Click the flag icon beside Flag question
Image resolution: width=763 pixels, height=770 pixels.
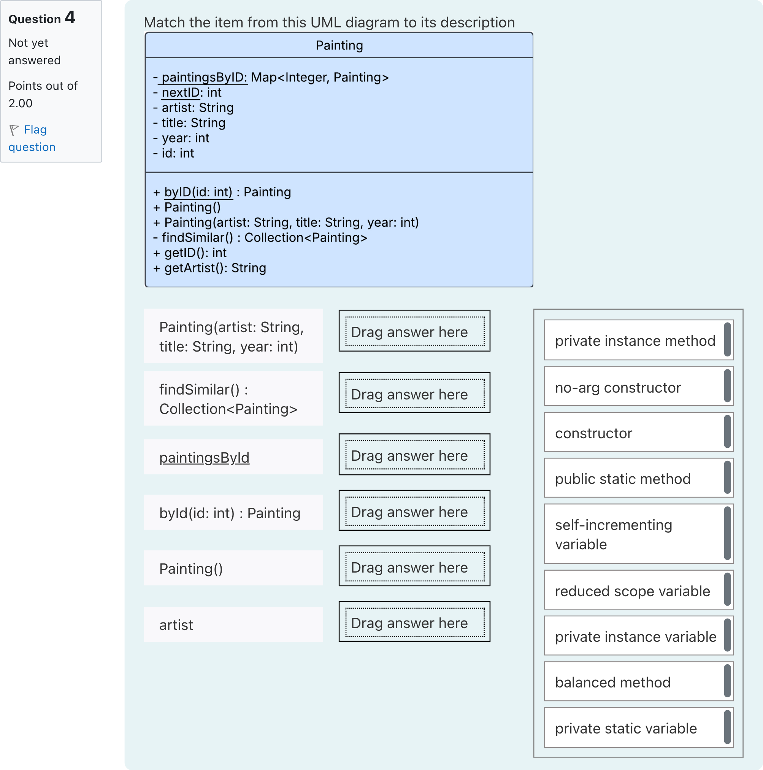point(14,130)
